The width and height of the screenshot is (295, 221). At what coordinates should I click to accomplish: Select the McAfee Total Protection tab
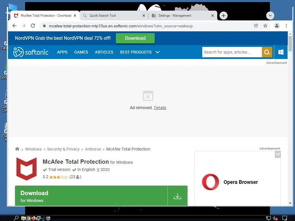click(x=45, y=16)
